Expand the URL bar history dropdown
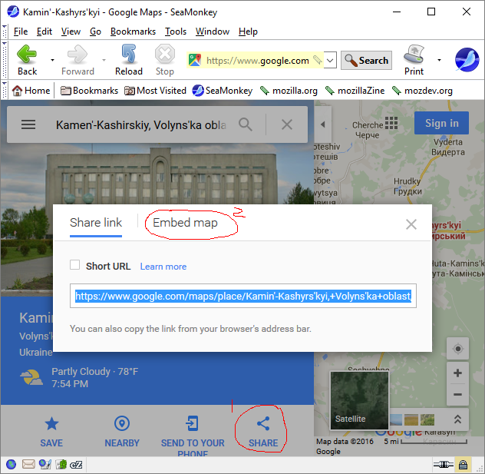Viewport: 485px width, 474px height. [330, 61]
